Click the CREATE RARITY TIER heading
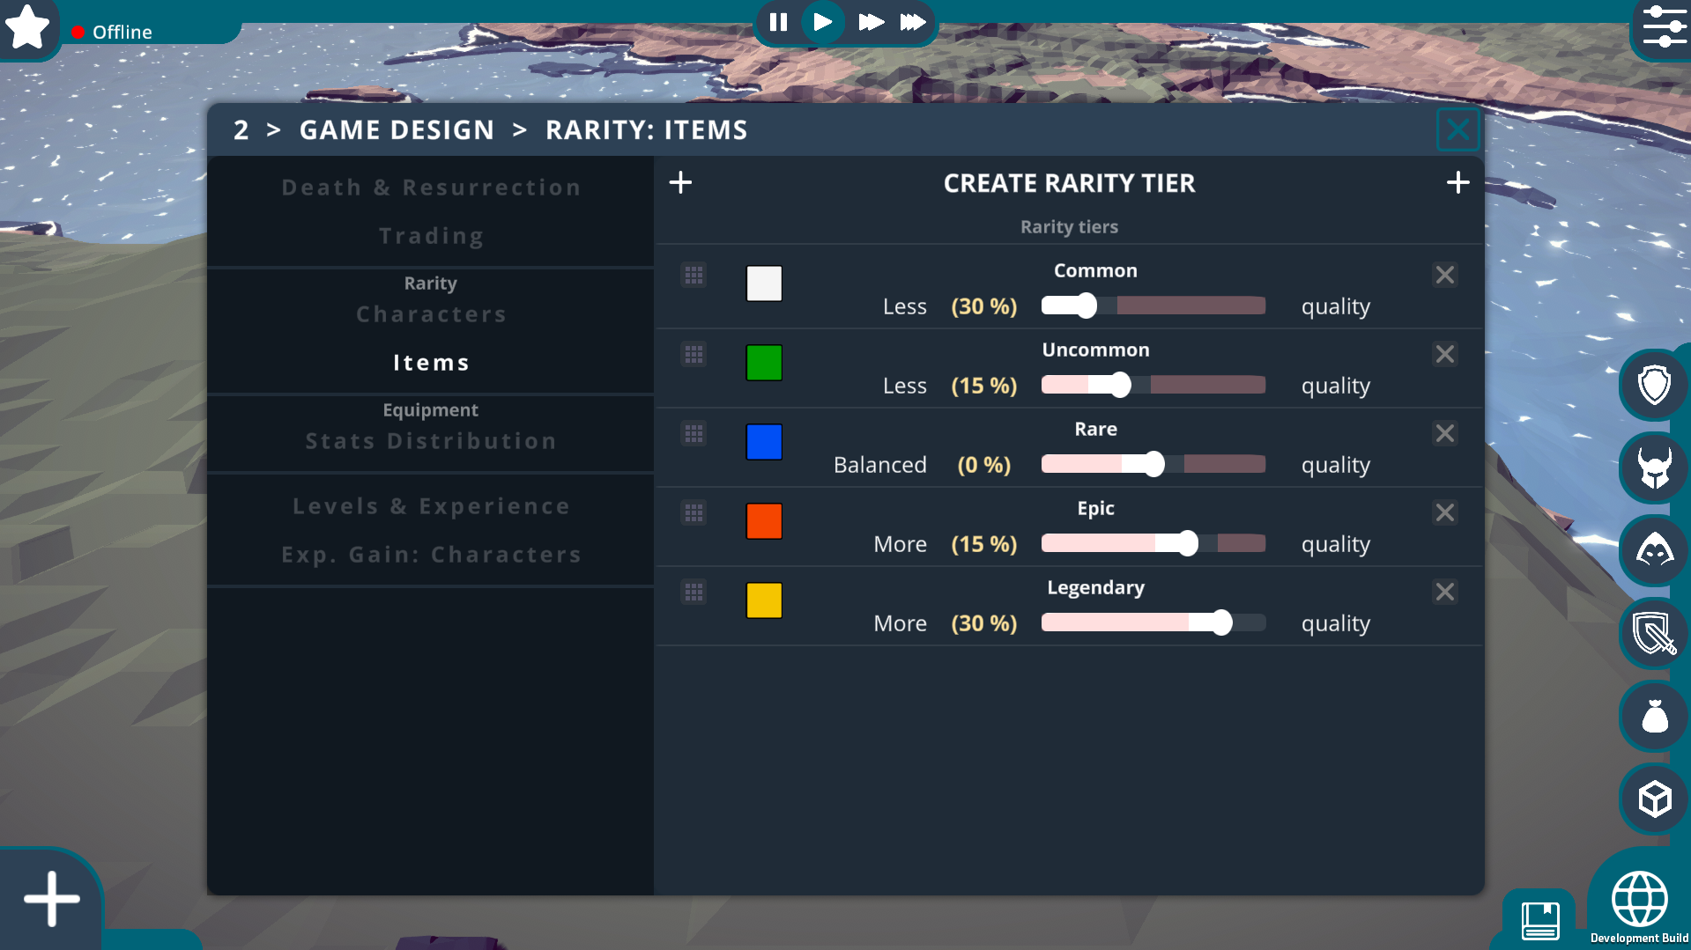The image size is (1691, 950). coord(1069,183)
